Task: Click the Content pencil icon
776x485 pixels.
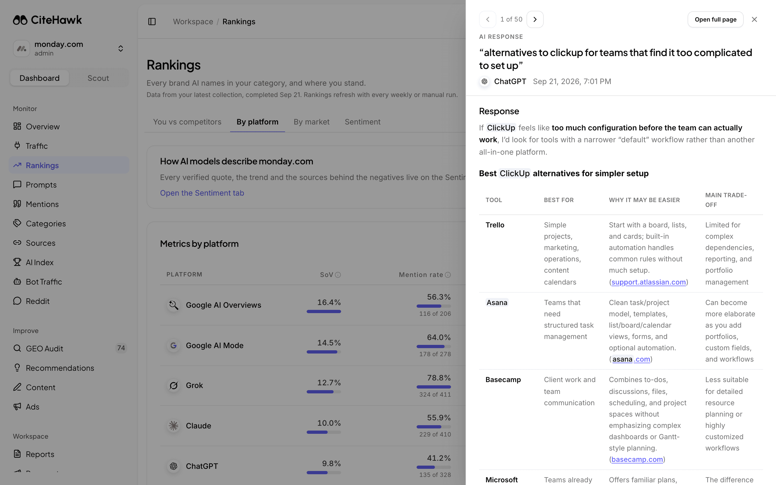Action: click(x=17, y=387)
